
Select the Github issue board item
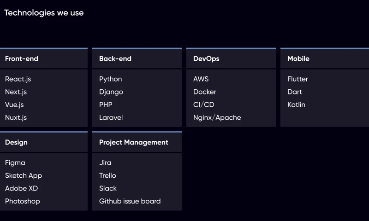(130, 202)
